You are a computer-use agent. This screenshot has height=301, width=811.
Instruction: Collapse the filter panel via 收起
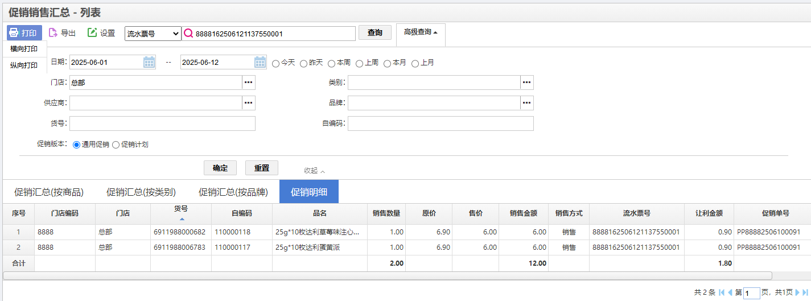pos(315,171)
